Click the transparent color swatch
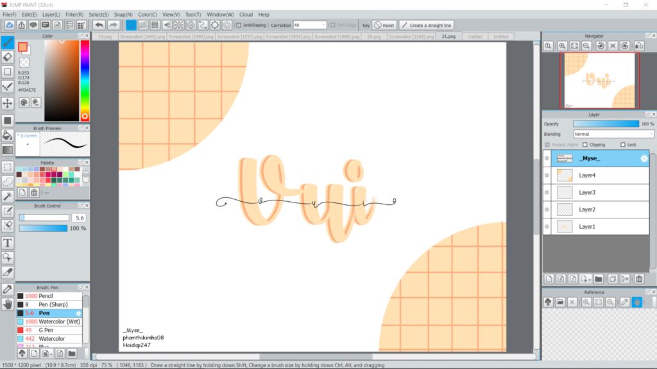Viewport: 657px width, 369px height. point(24,63)
